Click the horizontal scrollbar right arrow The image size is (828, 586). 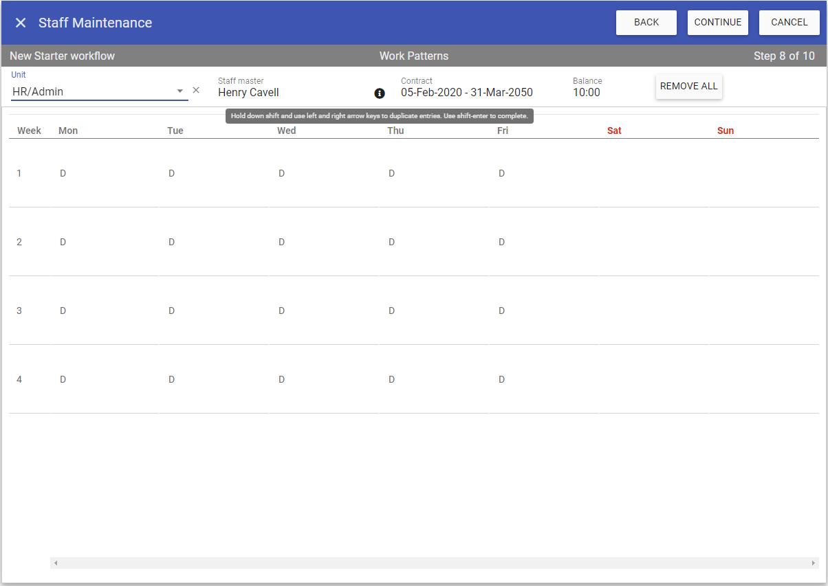(x=813, y=563)
